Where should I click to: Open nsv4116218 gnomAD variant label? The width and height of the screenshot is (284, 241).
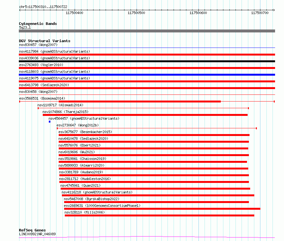pyautogui.click(x=97, y=192)
